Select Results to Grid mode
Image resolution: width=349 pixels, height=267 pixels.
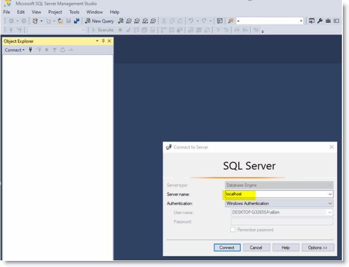[199, 30]
